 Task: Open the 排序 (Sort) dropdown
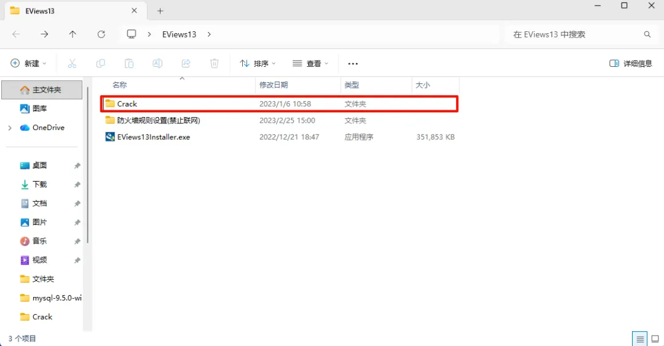[258, 63]
